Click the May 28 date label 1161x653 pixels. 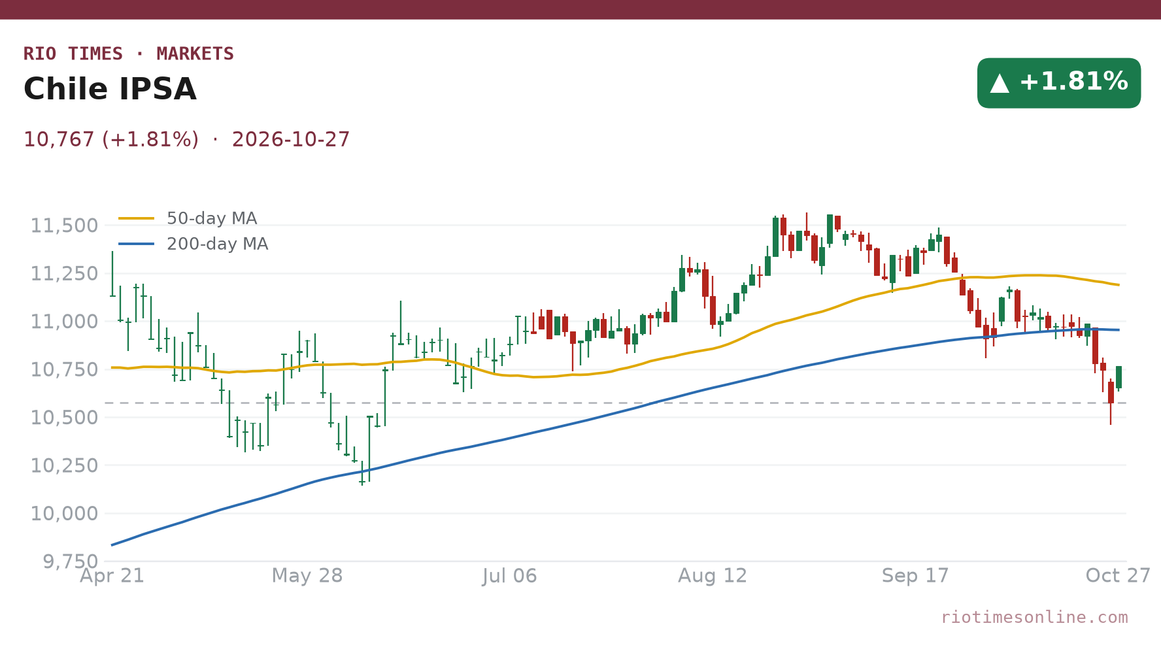[307, 576]
